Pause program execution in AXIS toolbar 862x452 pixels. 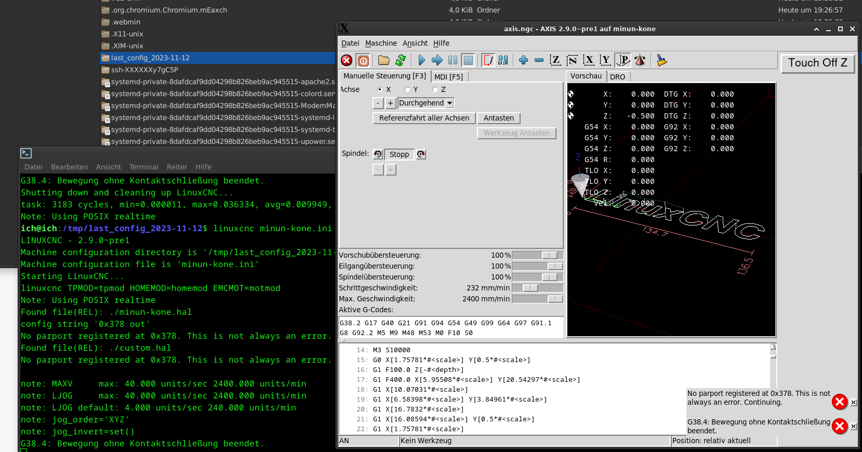point(453,60)
